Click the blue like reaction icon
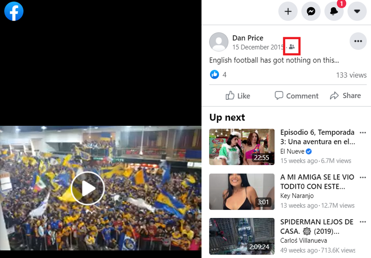Screen dimensions: 371x258 [x=215, y=75]
